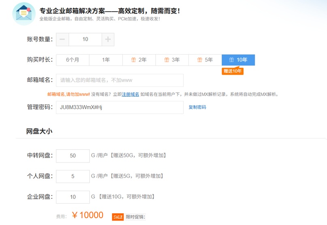The width and height of the screenshot is (327, 225).
Task: Select the 2年 purchase duration option
Action: coord(139,60)
